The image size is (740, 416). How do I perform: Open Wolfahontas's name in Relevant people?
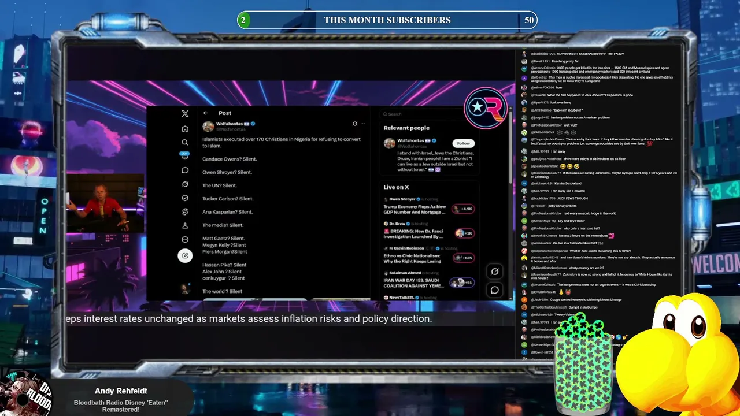coord(410,141)
